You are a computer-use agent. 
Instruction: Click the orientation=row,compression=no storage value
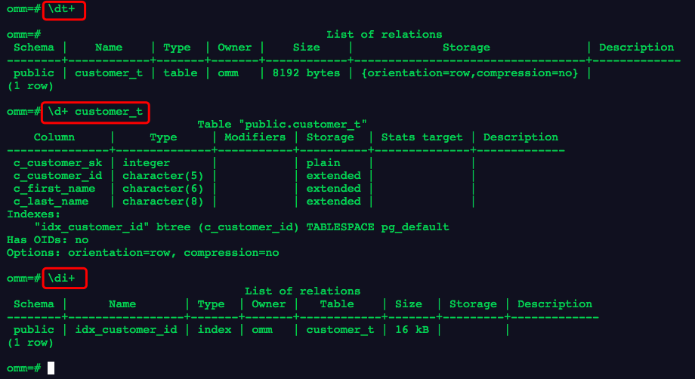coord(469,73)
